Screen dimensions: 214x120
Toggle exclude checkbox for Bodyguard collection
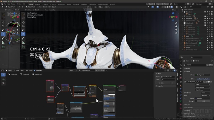point(205,18)
